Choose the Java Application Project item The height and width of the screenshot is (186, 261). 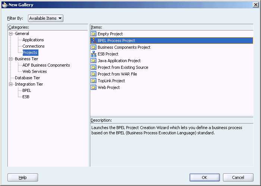pos(172,61)
